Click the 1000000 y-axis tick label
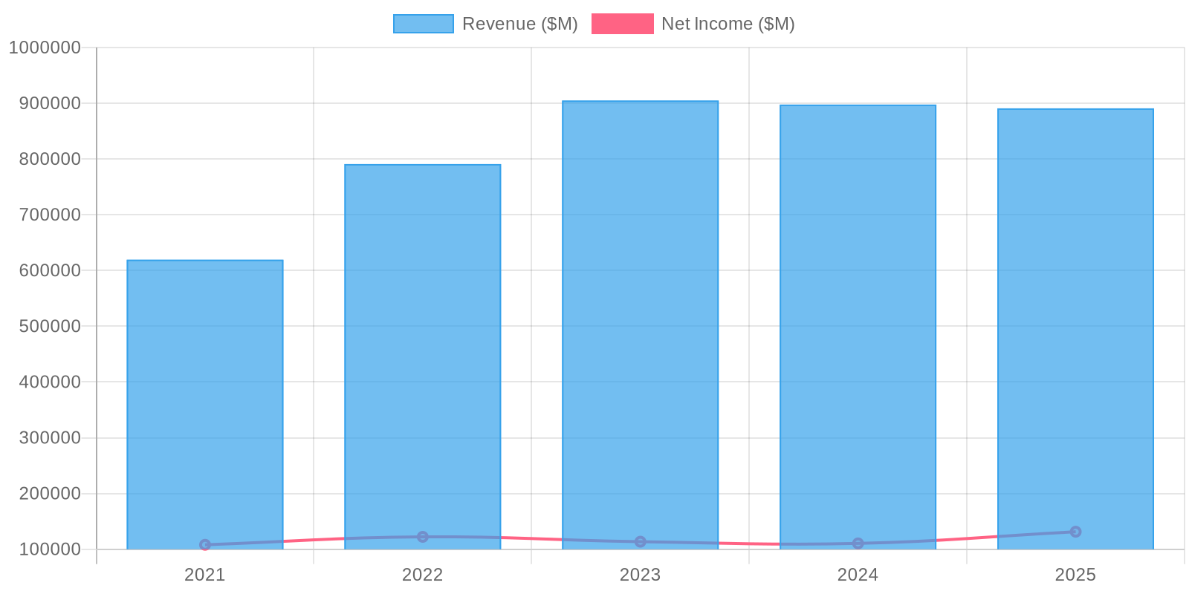 (45, 48)
